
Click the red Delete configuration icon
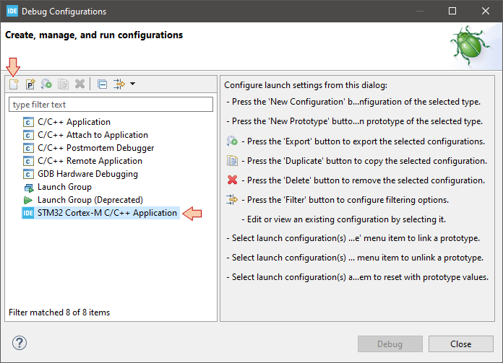pyautogui.click(x=79, y=84)
